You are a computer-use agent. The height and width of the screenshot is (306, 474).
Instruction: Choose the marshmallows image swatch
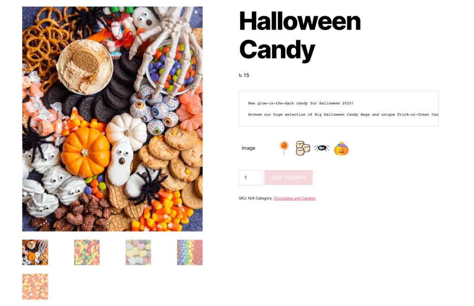pos(303,148)
